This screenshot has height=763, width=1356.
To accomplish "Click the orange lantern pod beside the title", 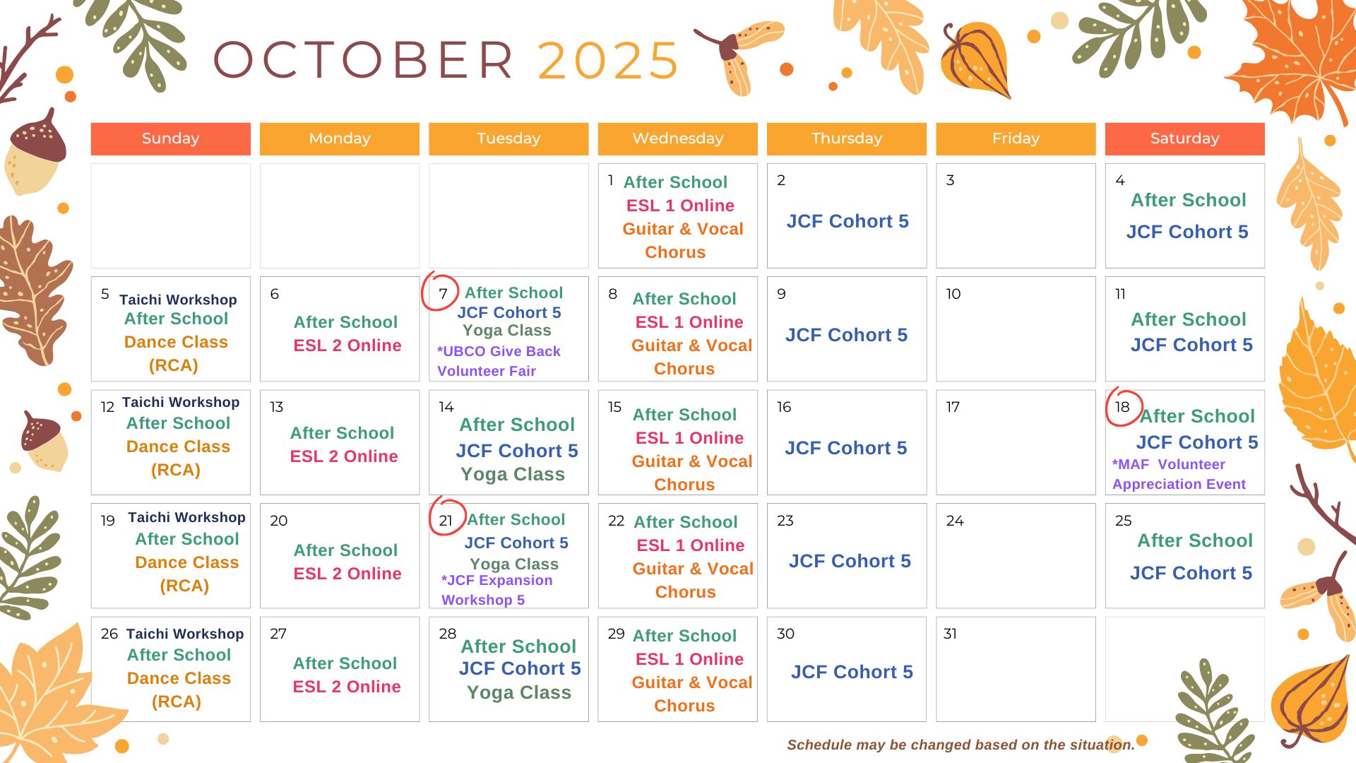I will click(975, 60).
